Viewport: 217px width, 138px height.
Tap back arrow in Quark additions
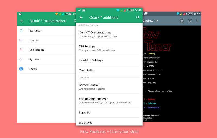pos(81,18)
